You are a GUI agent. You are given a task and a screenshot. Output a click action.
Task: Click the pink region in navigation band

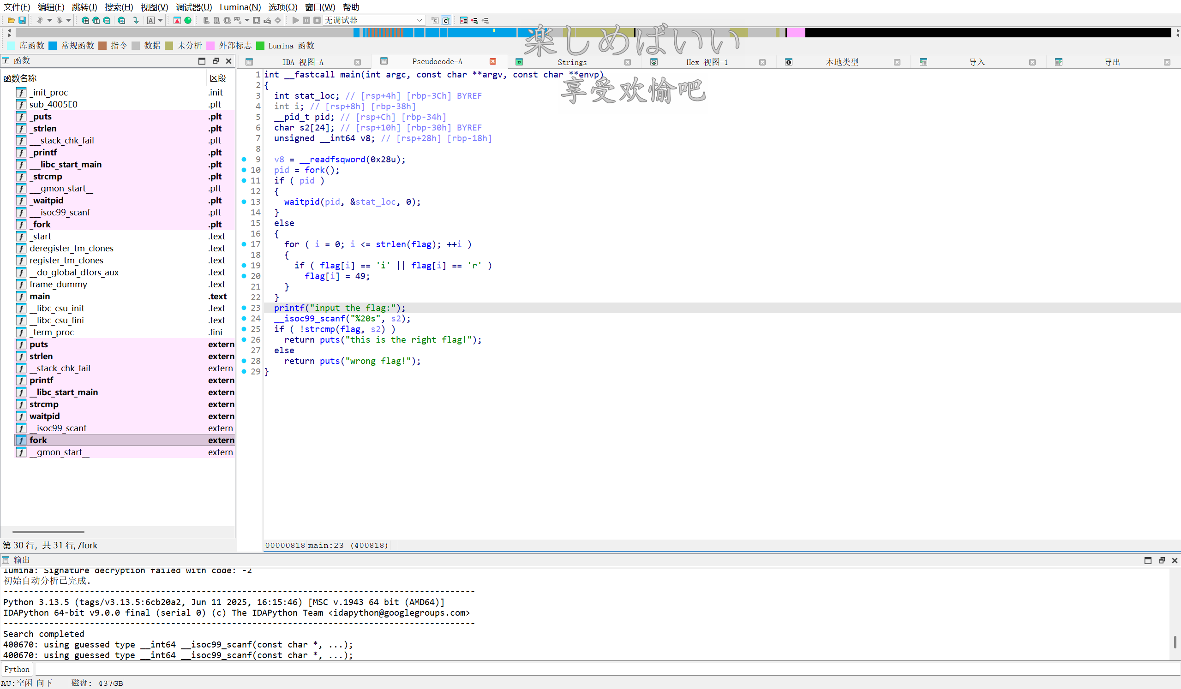click(795, 33)
